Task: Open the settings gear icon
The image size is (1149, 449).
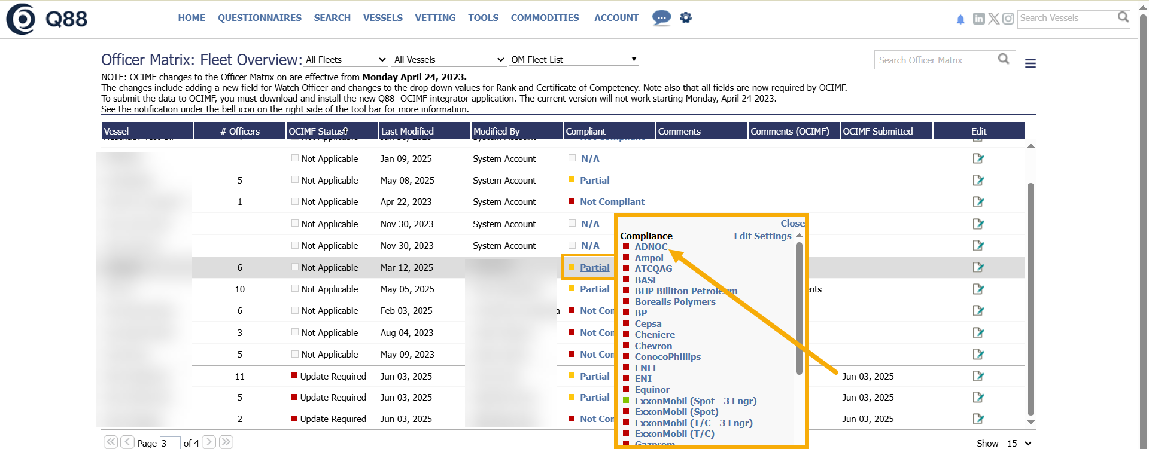Action: click(686, 18)
